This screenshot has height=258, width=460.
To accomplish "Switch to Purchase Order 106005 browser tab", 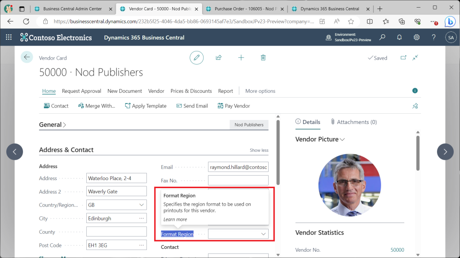I will click(245, 9).
